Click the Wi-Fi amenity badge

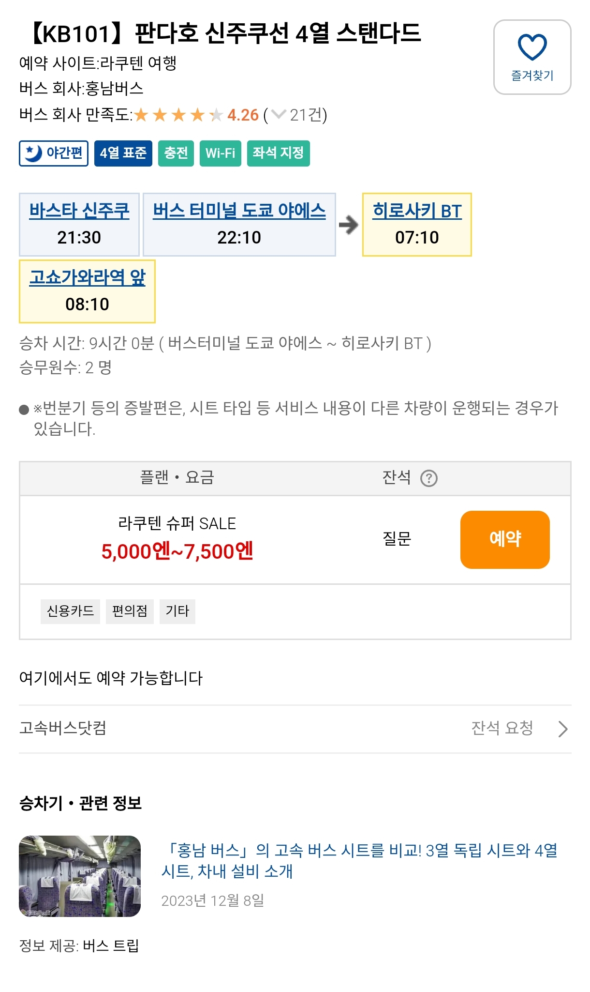point(220,153)
